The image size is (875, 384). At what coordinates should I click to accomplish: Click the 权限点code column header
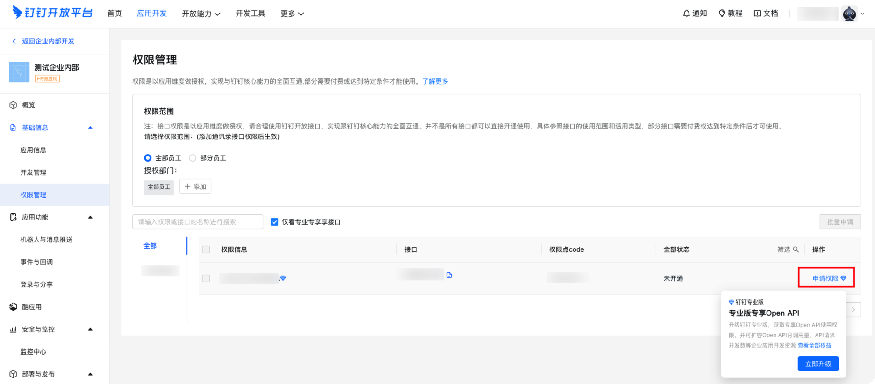pyautogui.click(x=567, y=249)
